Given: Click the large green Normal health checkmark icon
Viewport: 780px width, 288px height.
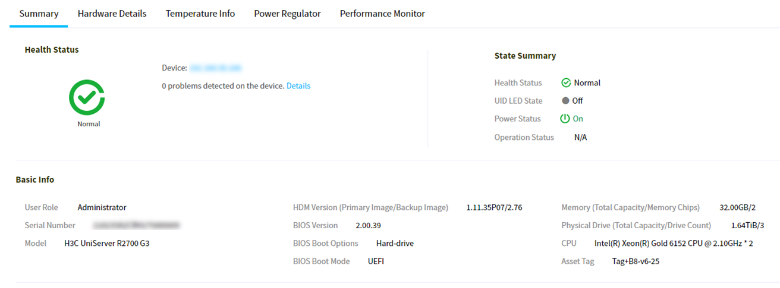Looking at the screenshot, I should click(x=87, y=97).
